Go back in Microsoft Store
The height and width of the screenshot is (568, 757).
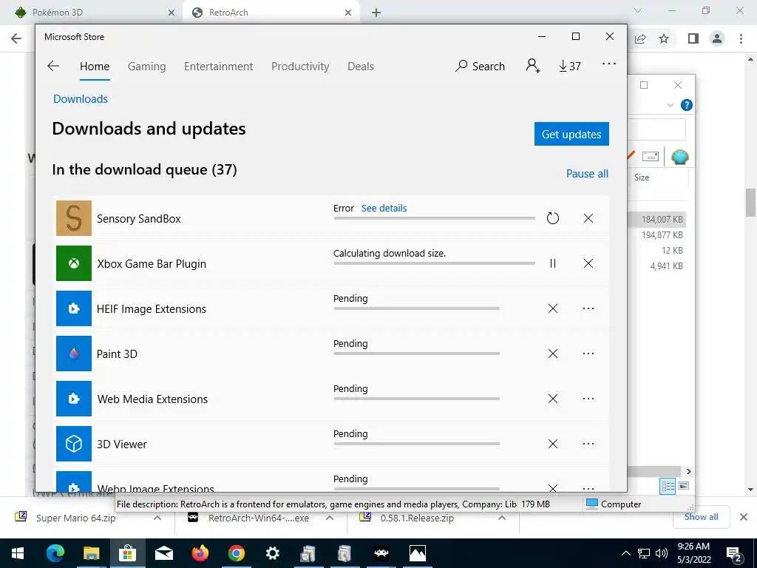tap(53, 66)
